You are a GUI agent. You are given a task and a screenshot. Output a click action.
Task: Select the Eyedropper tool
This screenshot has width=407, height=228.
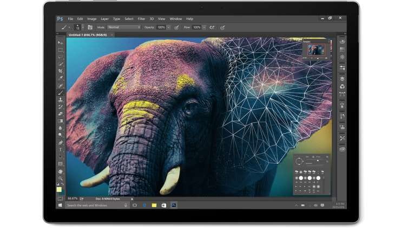pos(60,78)
